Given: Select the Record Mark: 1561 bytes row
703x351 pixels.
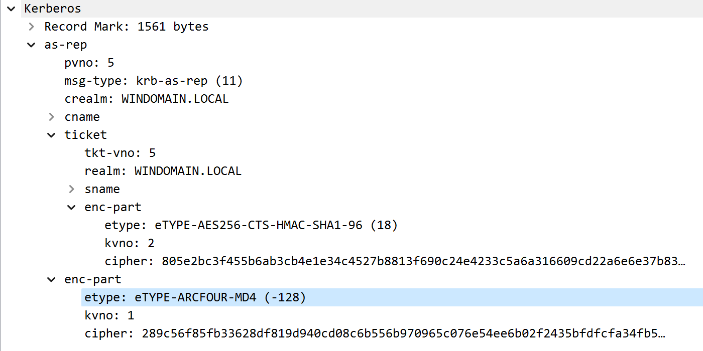Looking at the screenshot, I should tap(126, 27).
